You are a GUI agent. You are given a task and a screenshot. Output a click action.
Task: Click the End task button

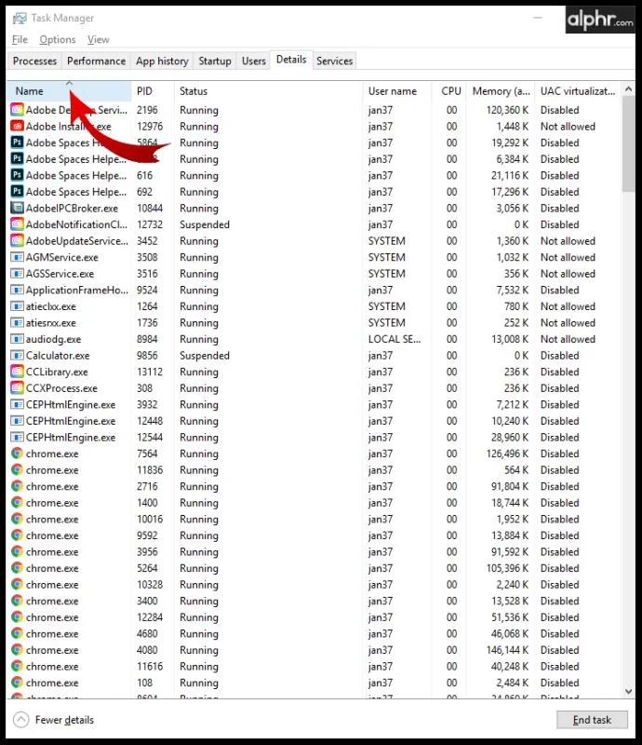point(592,720)
